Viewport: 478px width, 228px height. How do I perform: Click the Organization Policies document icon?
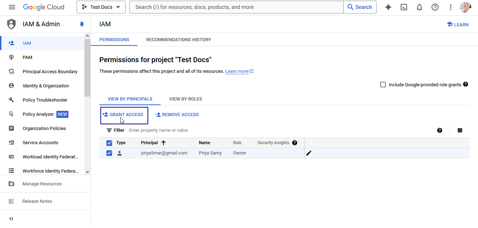[11, 128]
